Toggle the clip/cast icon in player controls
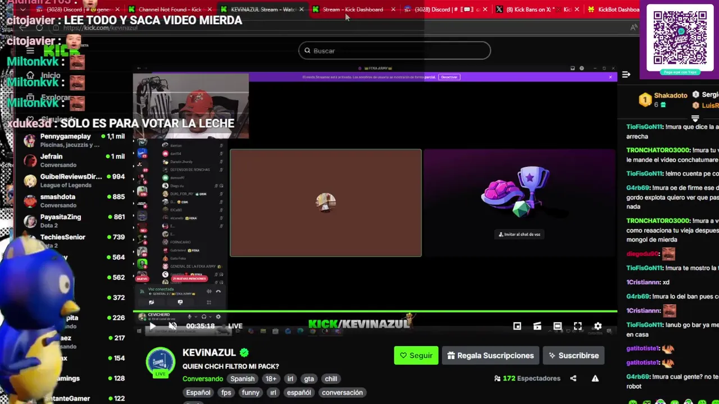 537,326
